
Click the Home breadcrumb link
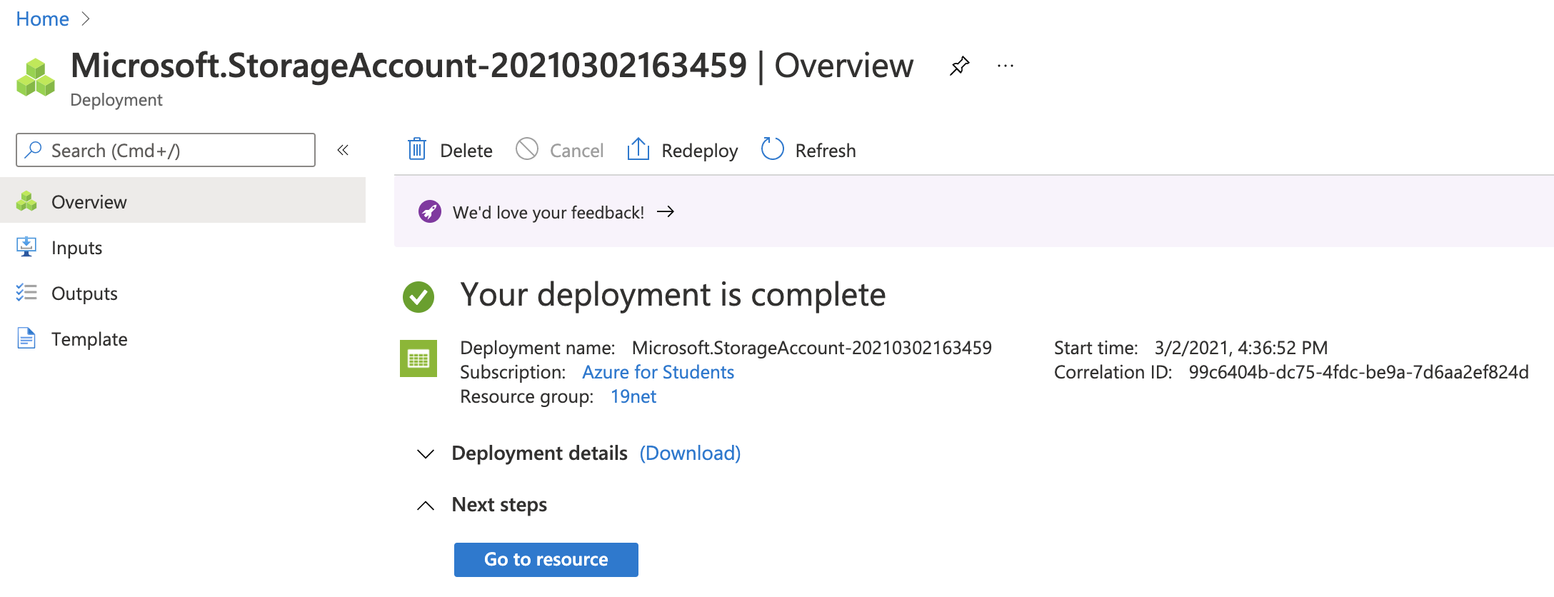tap(42, 19)
